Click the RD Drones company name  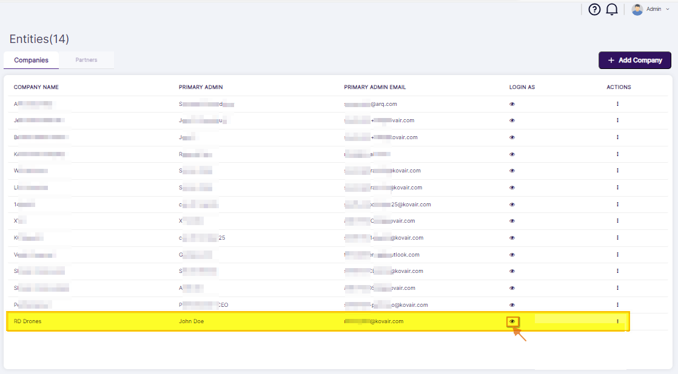(x=28, y=321)
